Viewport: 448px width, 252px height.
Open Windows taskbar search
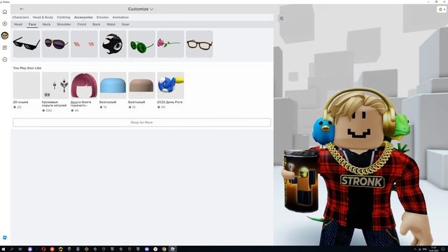pyautogui.click(x=12, y=249)
